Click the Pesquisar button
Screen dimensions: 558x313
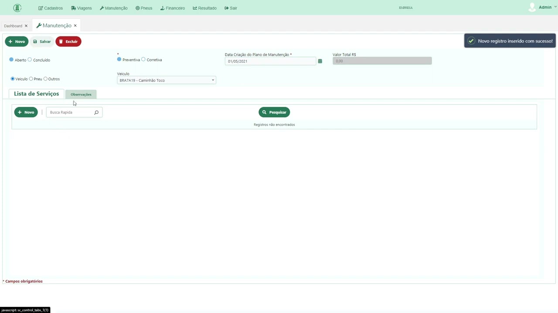(274, 112)
